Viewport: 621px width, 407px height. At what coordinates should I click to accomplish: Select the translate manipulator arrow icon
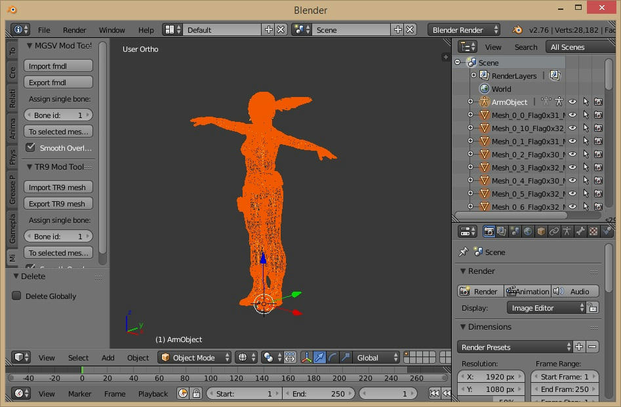(x=319, y=358)
